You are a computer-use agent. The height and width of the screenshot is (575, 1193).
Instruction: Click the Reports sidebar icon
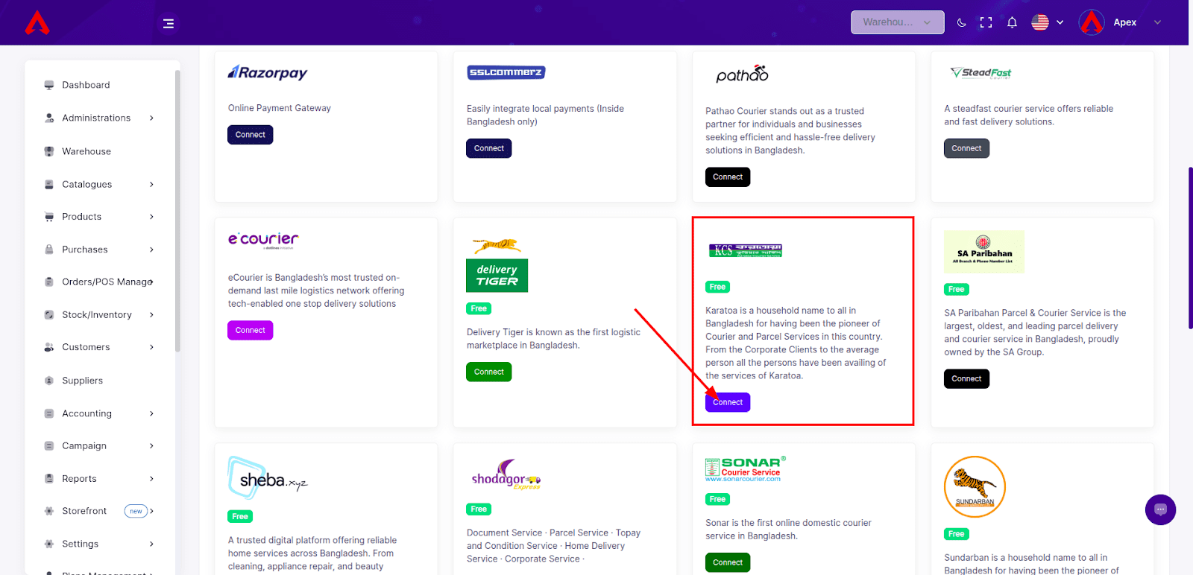click(x=49, y=478)
